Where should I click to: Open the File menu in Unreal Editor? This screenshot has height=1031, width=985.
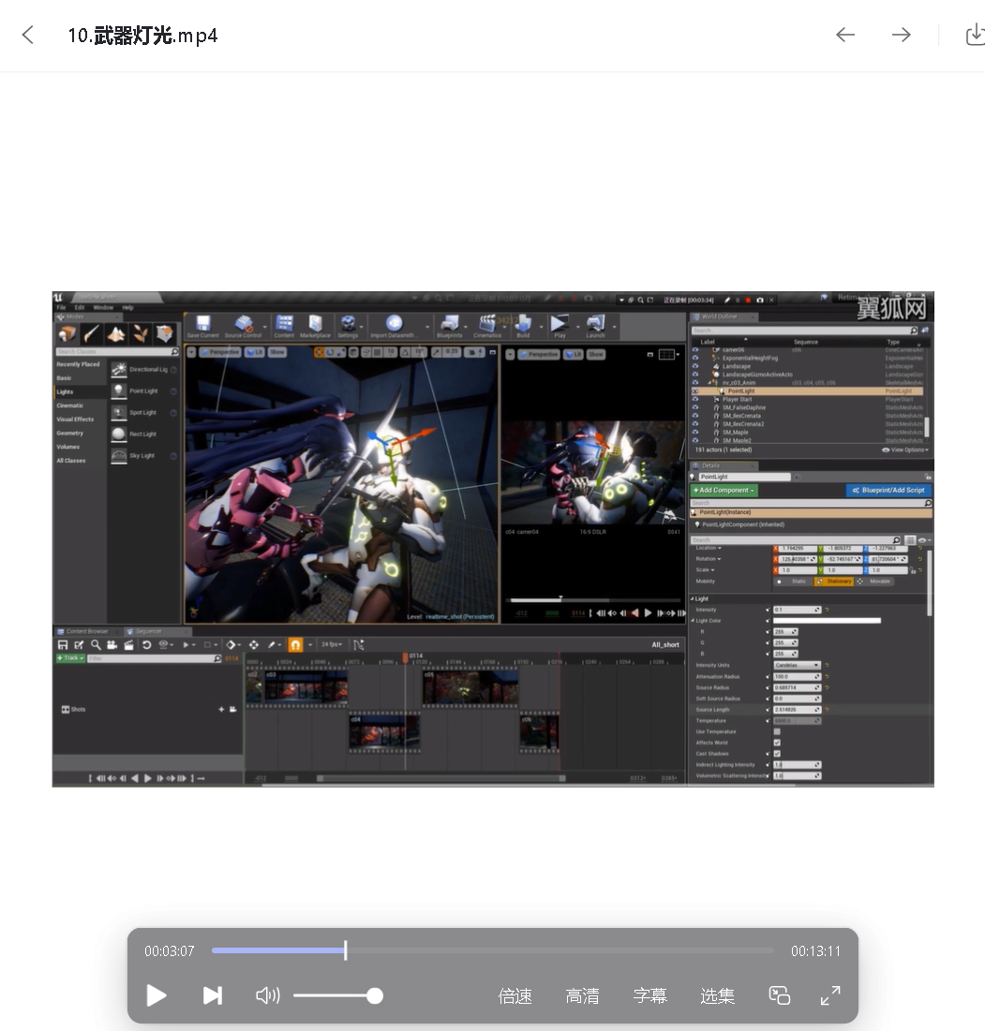click(x=61, y=307)
